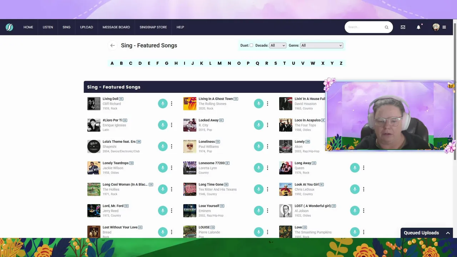Open options dots for Living Doll
The image size is (457, 257).
pyautogui.click(x=171, y=104)
